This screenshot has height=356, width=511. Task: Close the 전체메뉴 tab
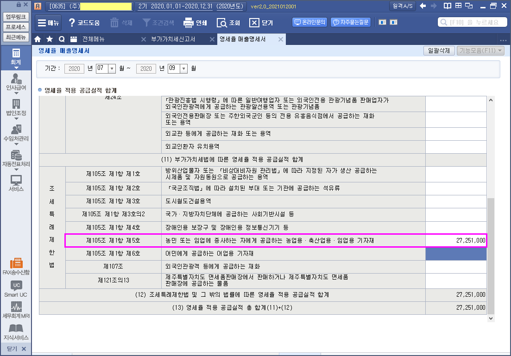(x=144, y=39)
